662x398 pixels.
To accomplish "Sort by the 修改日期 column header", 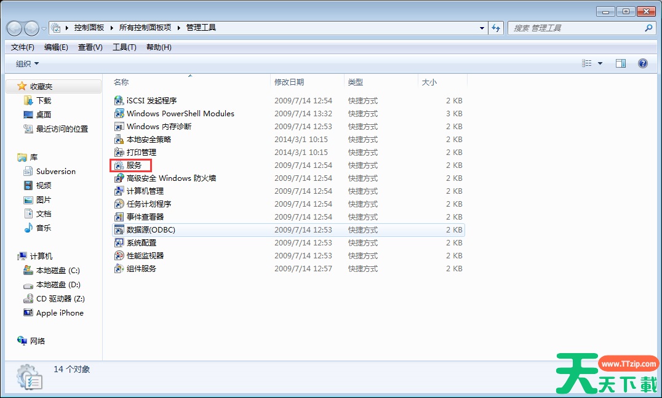I will 289,82.
